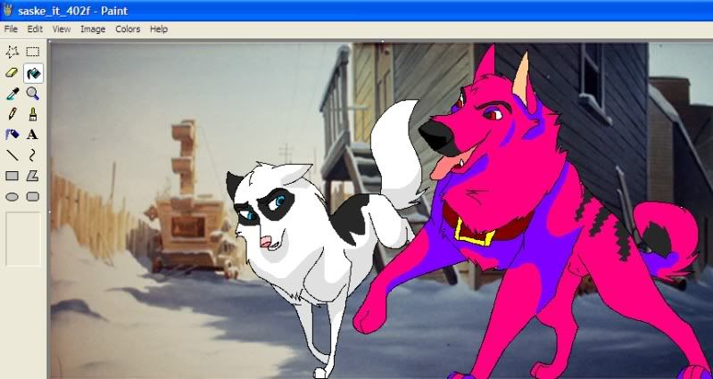This screenshot has height=379, width=713.
Task: Select the Rounded Rectangle tool
Action: pyautogui.click(x=33, y=197)
